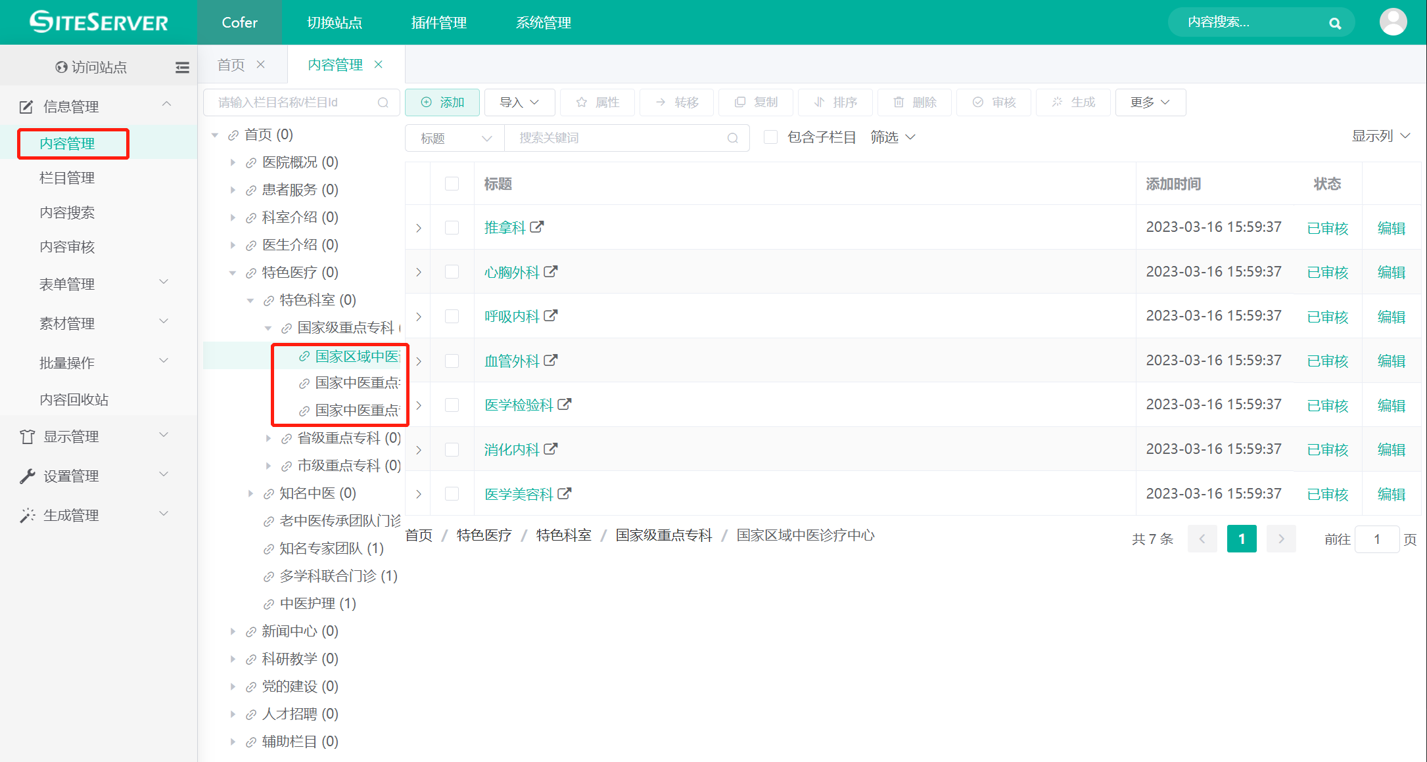Open external link icon for 血管外科

551,360
